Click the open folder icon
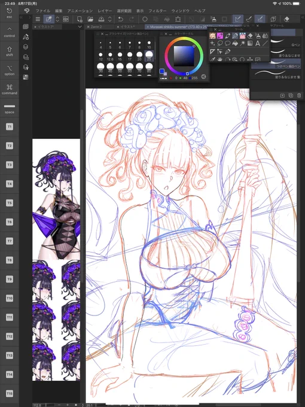 [90, 19]
